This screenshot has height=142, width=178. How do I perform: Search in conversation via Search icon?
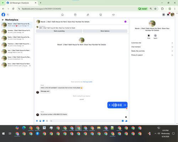pyautogui.click(x=155, y=35)
